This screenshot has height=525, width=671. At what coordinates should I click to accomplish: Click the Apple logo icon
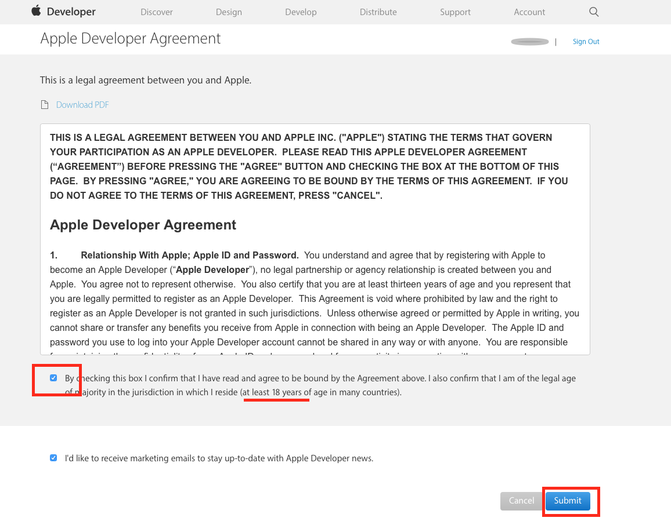click(x=37, y=10)
